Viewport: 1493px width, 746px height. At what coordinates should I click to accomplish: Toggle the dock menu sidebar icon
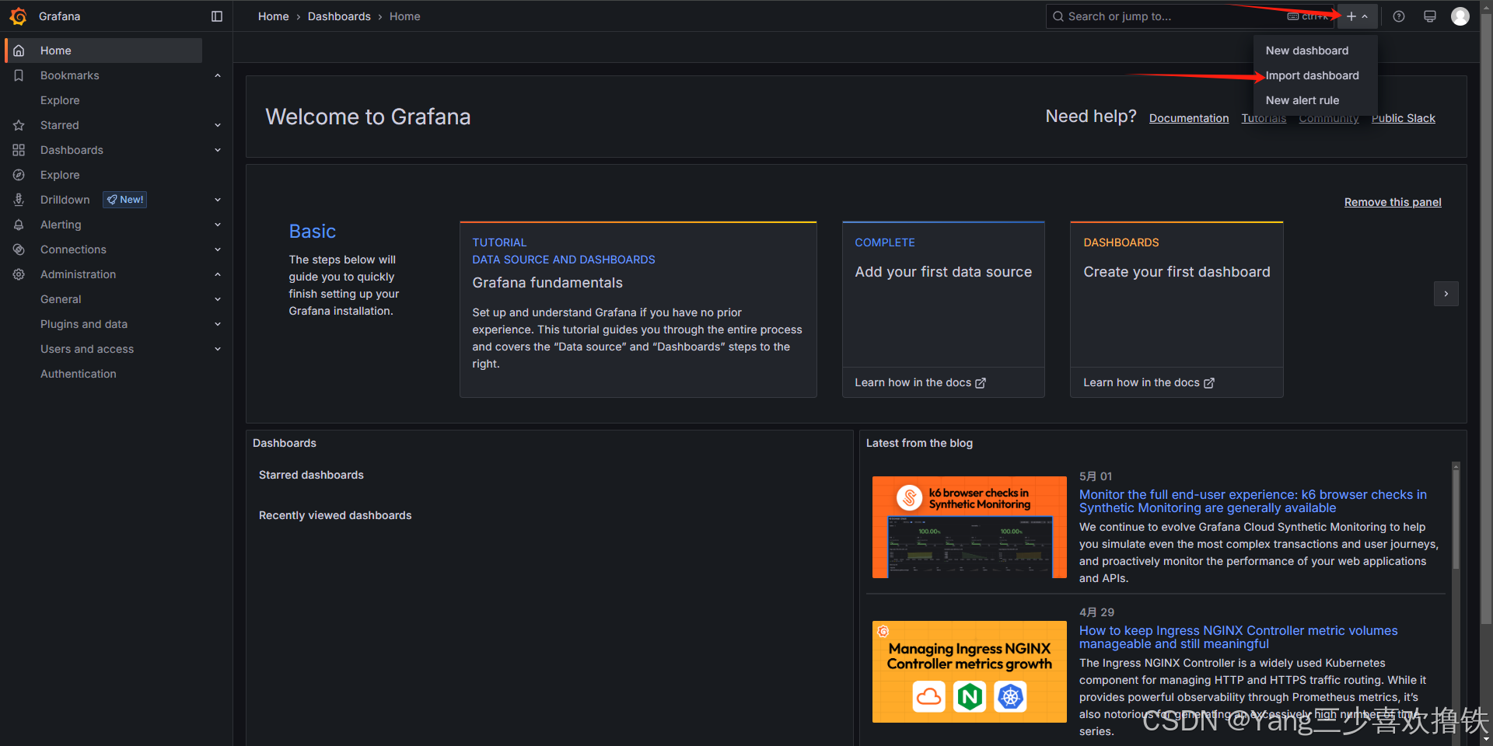tap(217, 16)
